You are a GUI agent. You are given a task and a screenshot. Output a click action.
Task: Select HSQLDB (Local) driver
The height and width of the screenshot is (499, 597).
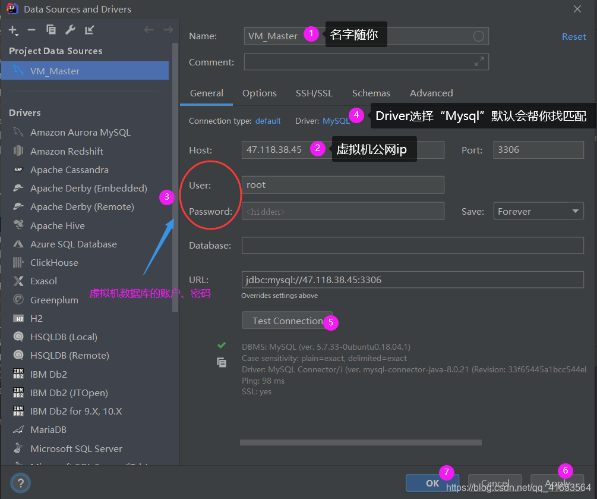(64, 337)
